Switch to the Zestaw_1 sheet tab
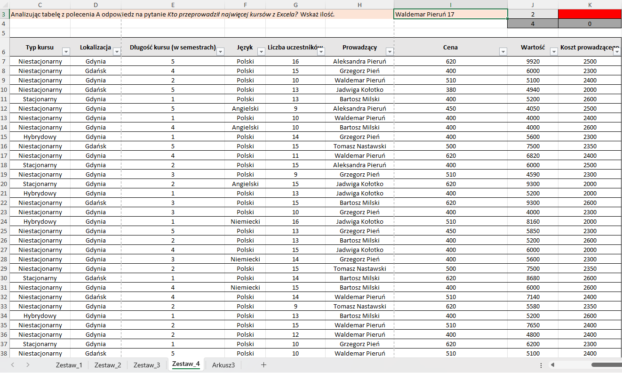 click(x=69, y=365)
